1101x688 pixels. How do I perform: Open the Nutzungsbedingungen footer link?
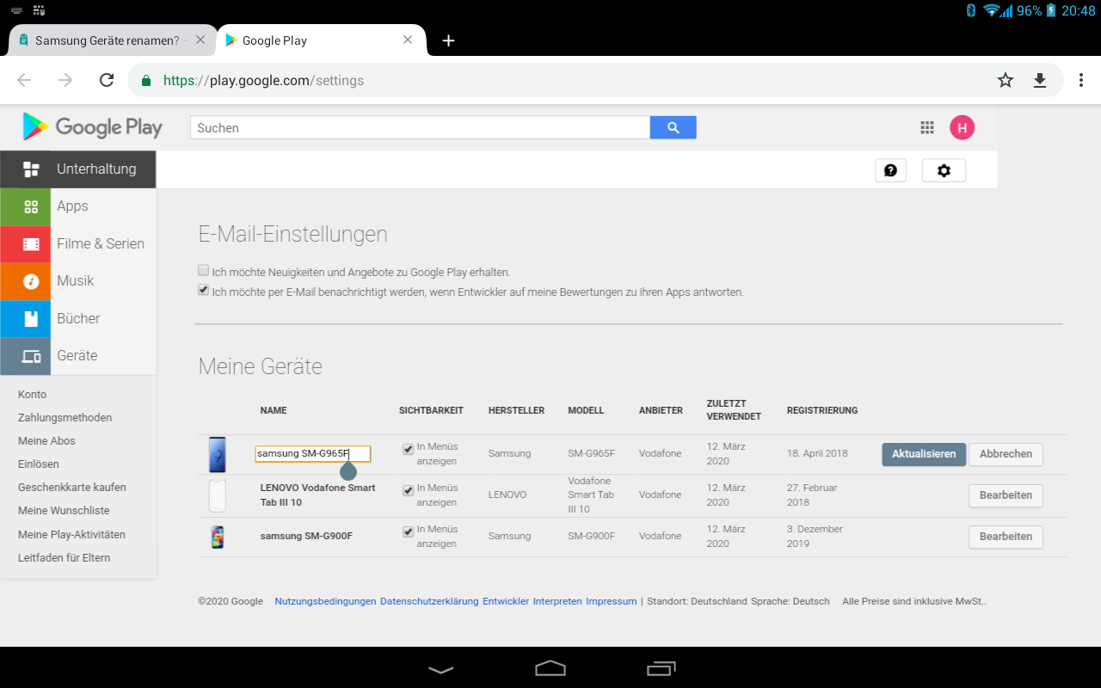pyautogui.click(x=325, y=601)
